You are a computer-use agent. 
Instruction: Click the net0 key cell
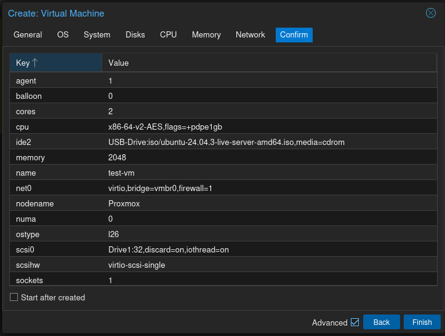click(55, 188)
